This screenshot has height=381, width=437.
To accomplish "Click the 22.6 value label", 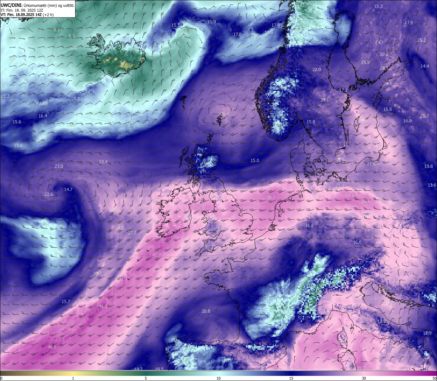I will (x=48, y=194).
